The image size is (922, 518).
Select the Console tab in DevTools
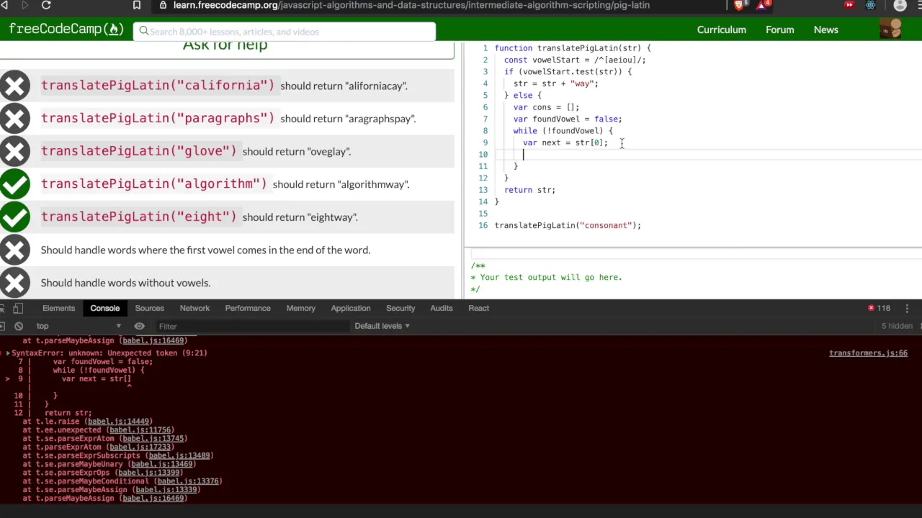(105, 308)
